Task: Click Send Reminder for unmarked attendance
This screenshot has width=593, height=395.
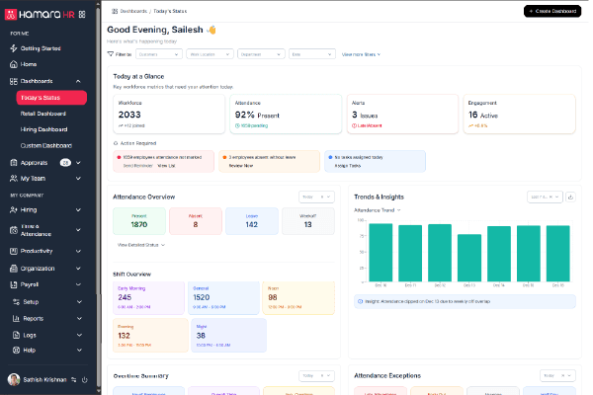Action: point(138,166)
